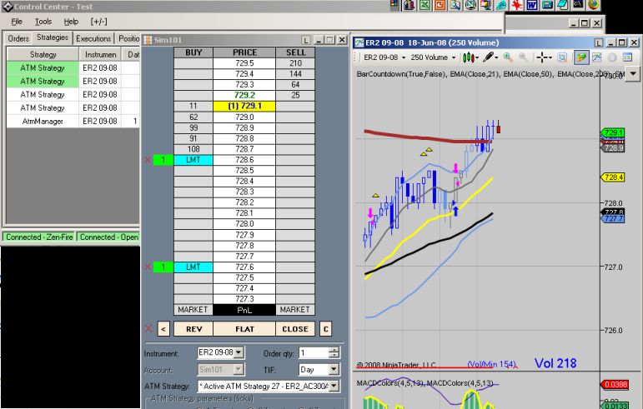Viewport: 643px width, 409px height.
Task: Click the L link button in chart title bar
Action: (599, 43)
